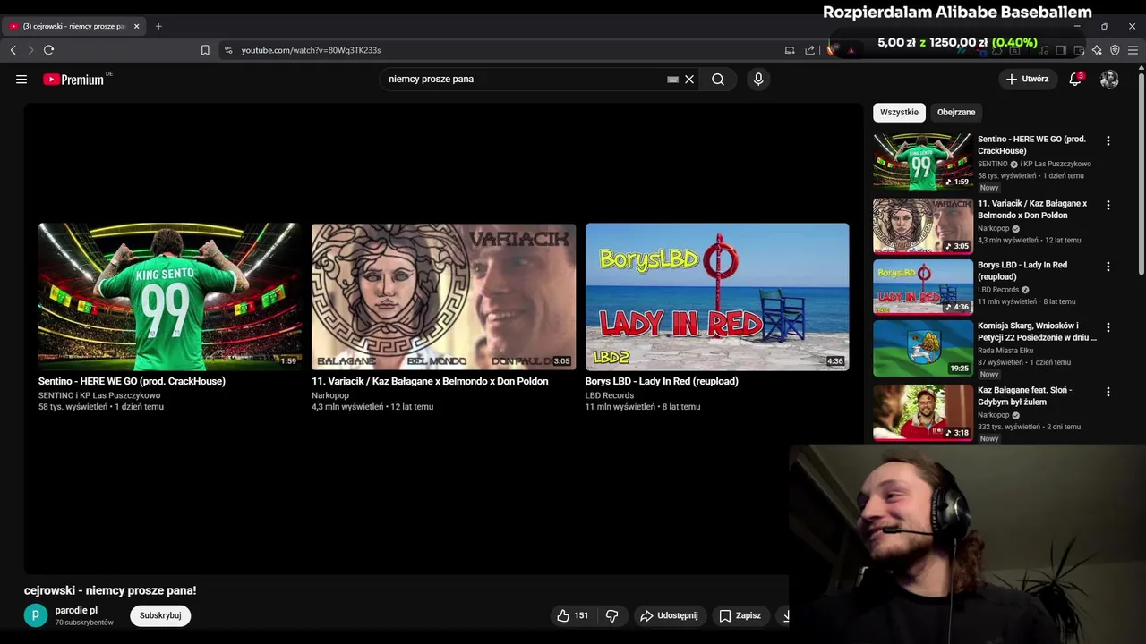Image resolution: width=1146 pixels, height=644 pixels.
Task: Reload the page
Action: (x=49, y=50)
